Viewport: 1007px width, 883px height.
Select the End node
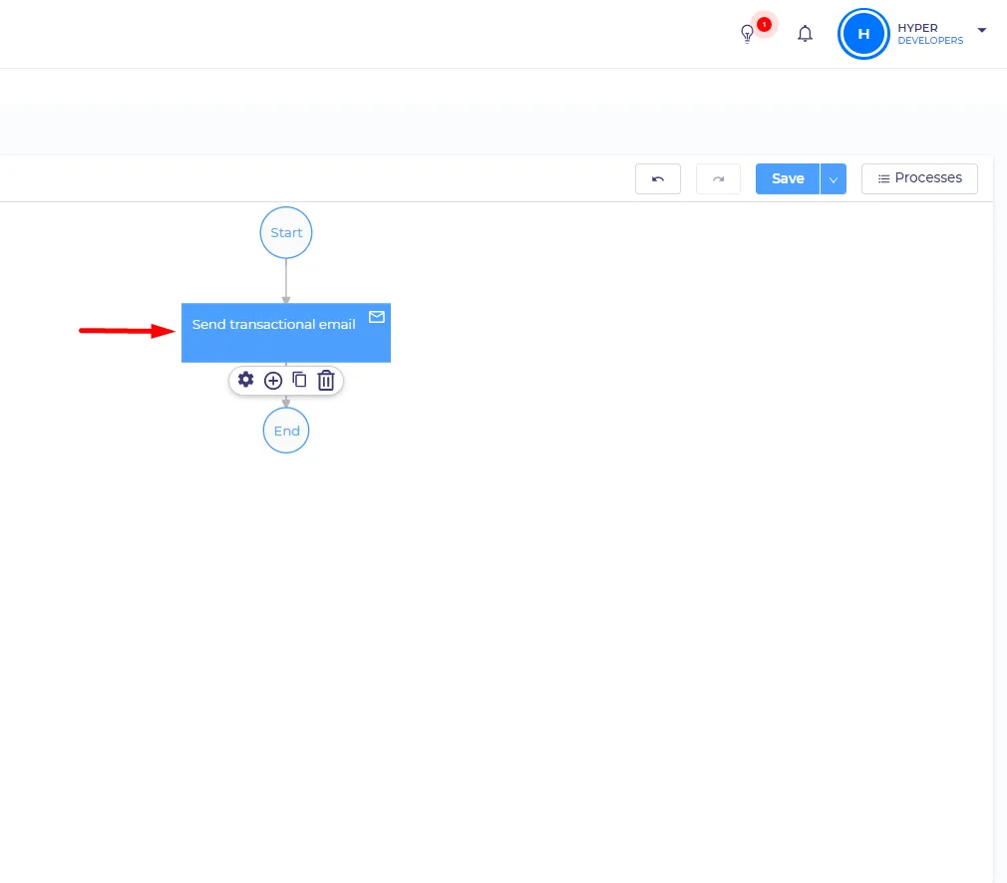click(x=286, y=431)
